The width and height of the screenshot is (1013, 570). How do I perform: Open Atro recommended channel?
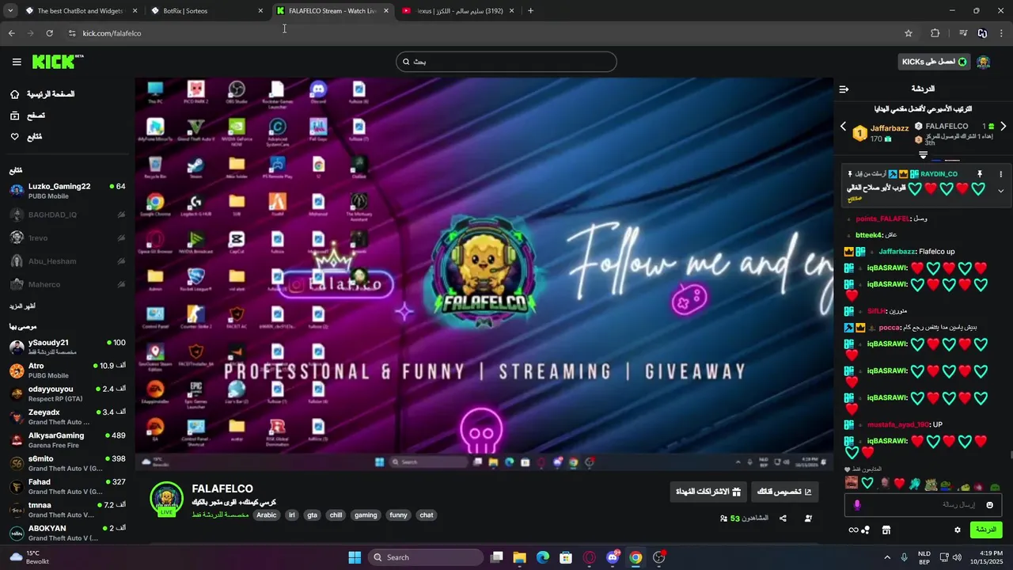pos(67,370)
